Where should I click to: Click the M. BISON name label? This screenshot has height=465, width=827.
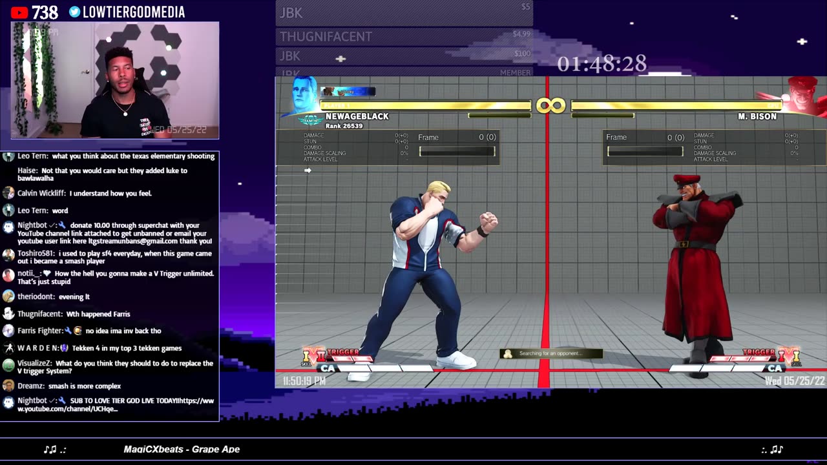click(757, 116)
